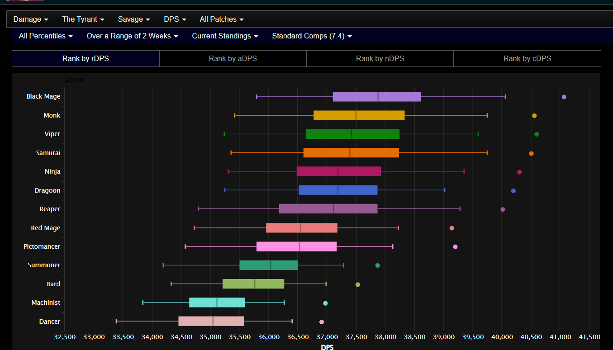Image resolution: width=613 pixels, height=350 pixels.
Task: Click the Pictomancer outlier dot
Action: (455, 247)
